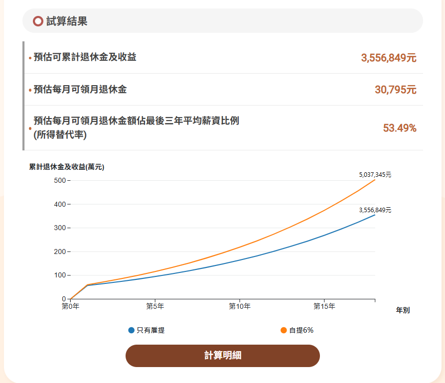Click the 累計退休金及收益(萬元) chart title

pos(67,167)
